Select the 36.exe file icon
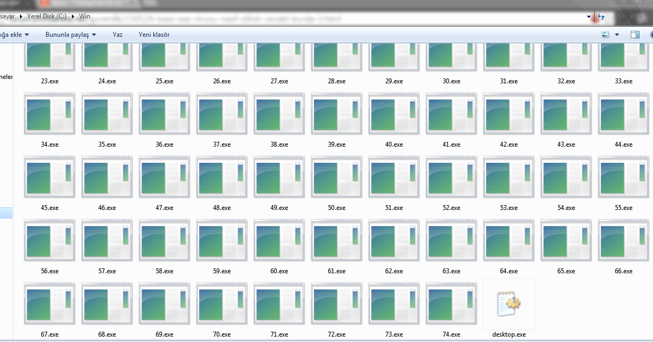Screen dimensions: 653x342 point(165,114)
